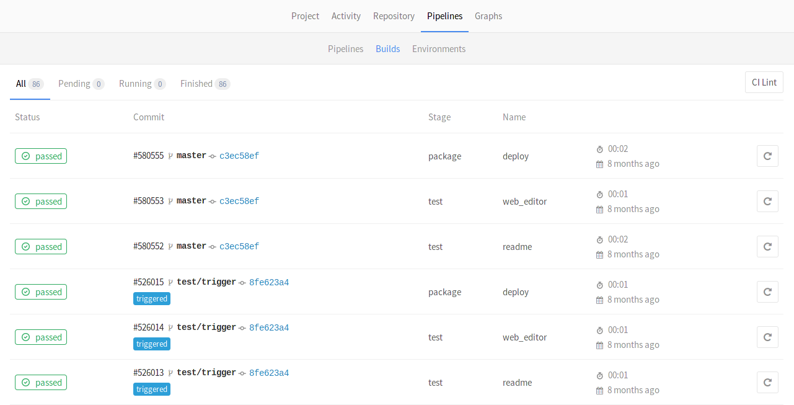Open the Finished builds list
Image resolution: width=794 pixels, height=405 pixels.
196,83
